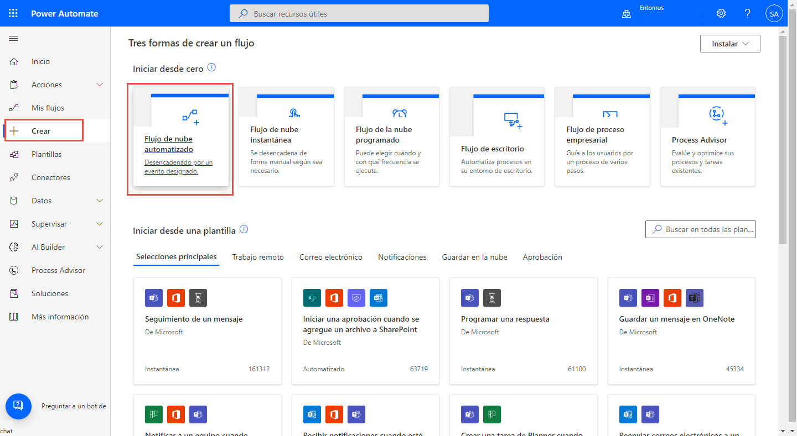Screen dimensions: 797x436
Task: Switch to the Aprobación tab
Action: tap(542, 258)
